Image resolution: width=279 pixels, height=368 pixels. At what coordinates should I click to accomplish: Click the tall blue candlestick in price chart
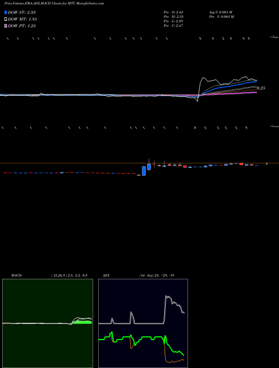point(144,171)
